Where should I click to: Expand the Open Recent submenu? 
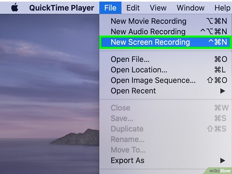(x=165, y=91)
